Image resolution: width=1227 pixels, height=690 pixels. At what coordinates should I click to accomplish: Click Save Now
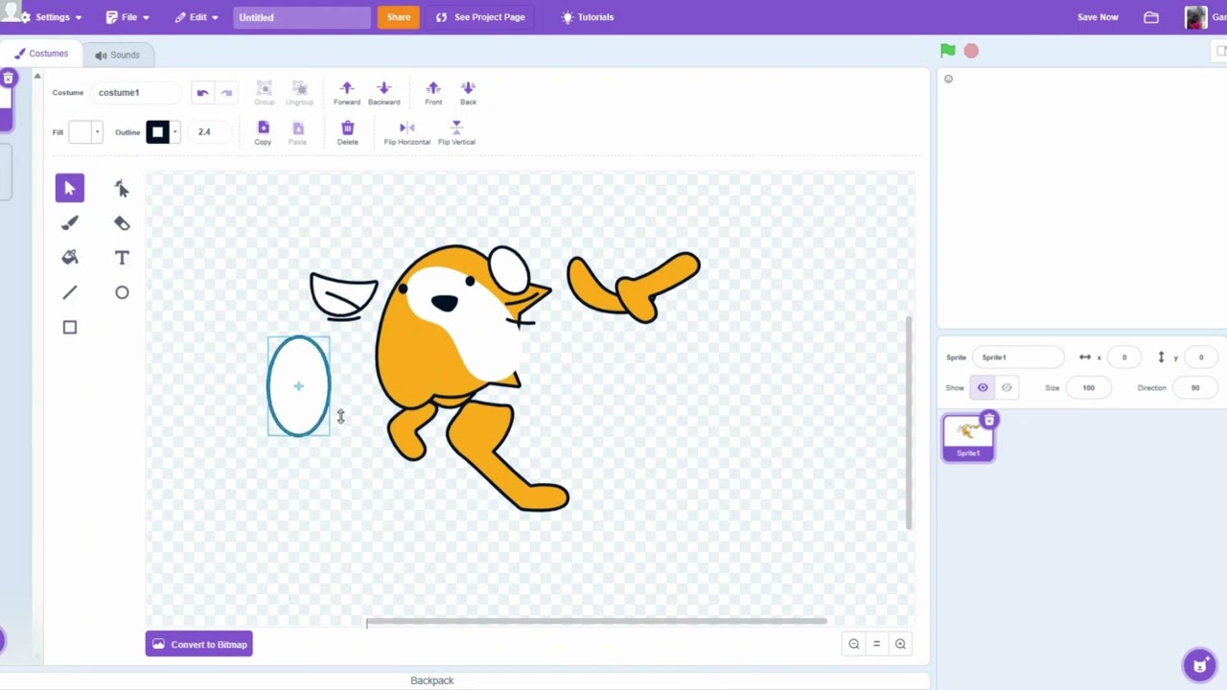pos(1098,17)
